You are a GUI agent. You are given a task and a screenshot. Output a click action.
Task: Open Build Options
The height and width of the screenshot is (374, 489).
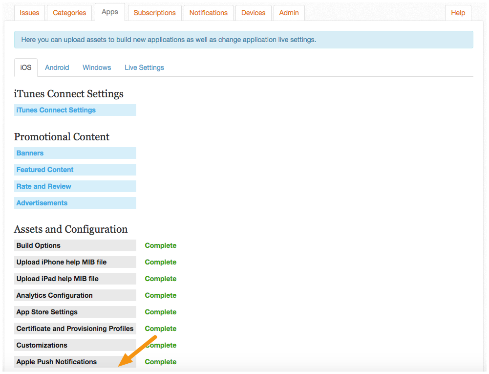(x=75, y=245)
